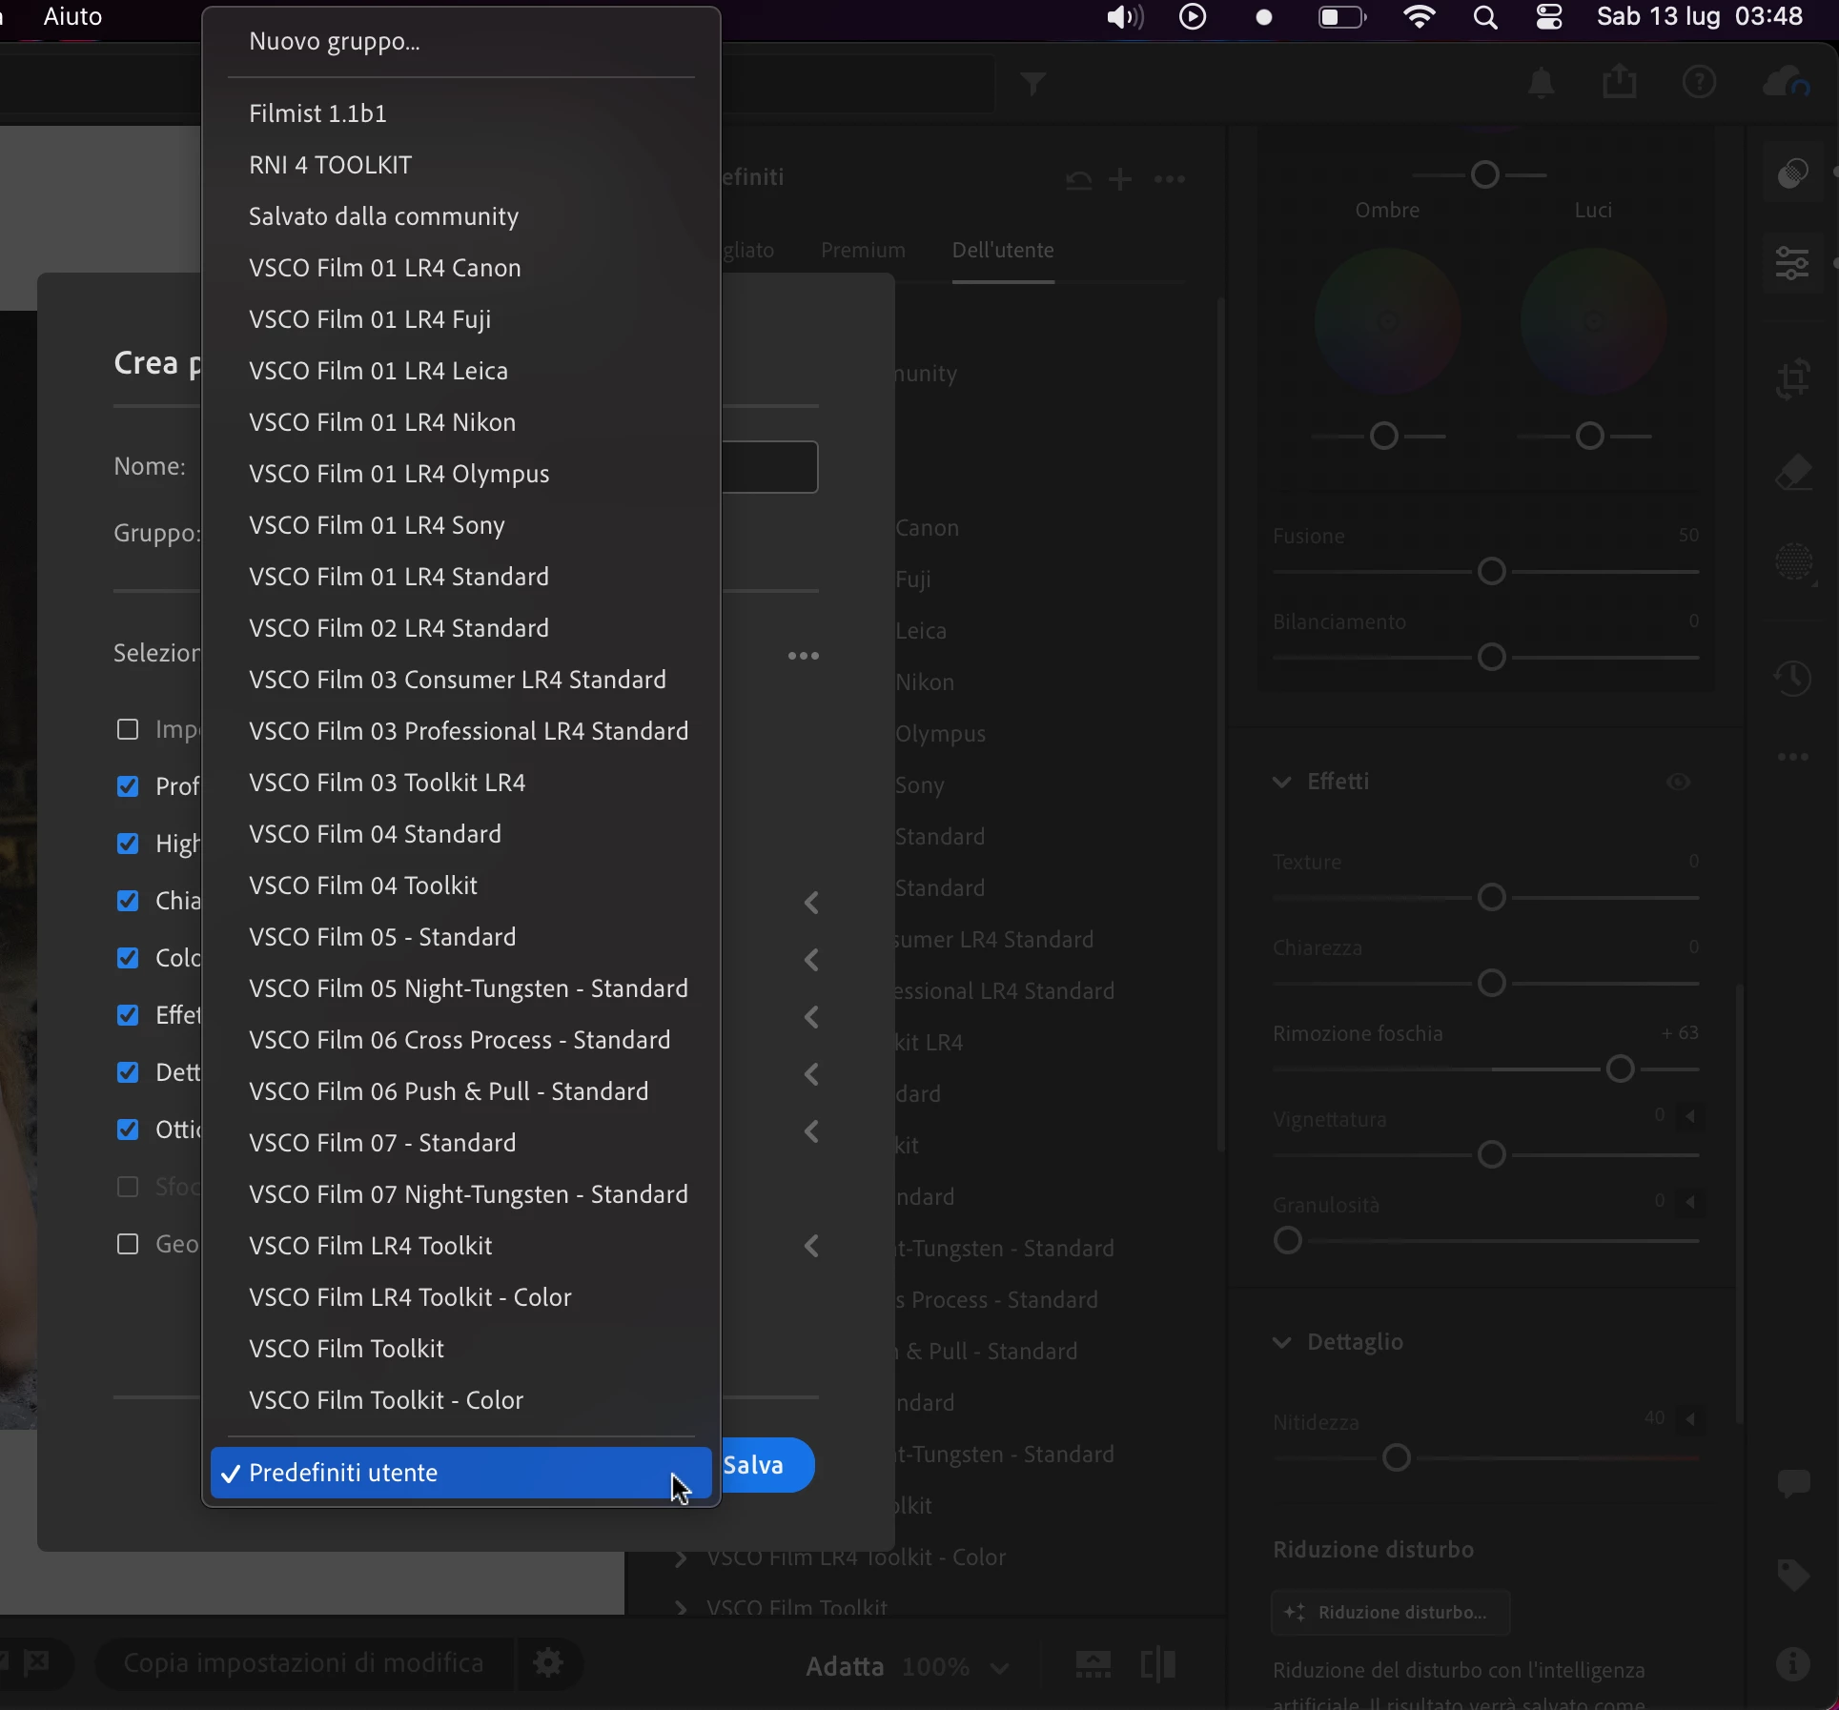
Task: Click the Rimozione foschia slider handle
Action: (x=1620, y=1069)
